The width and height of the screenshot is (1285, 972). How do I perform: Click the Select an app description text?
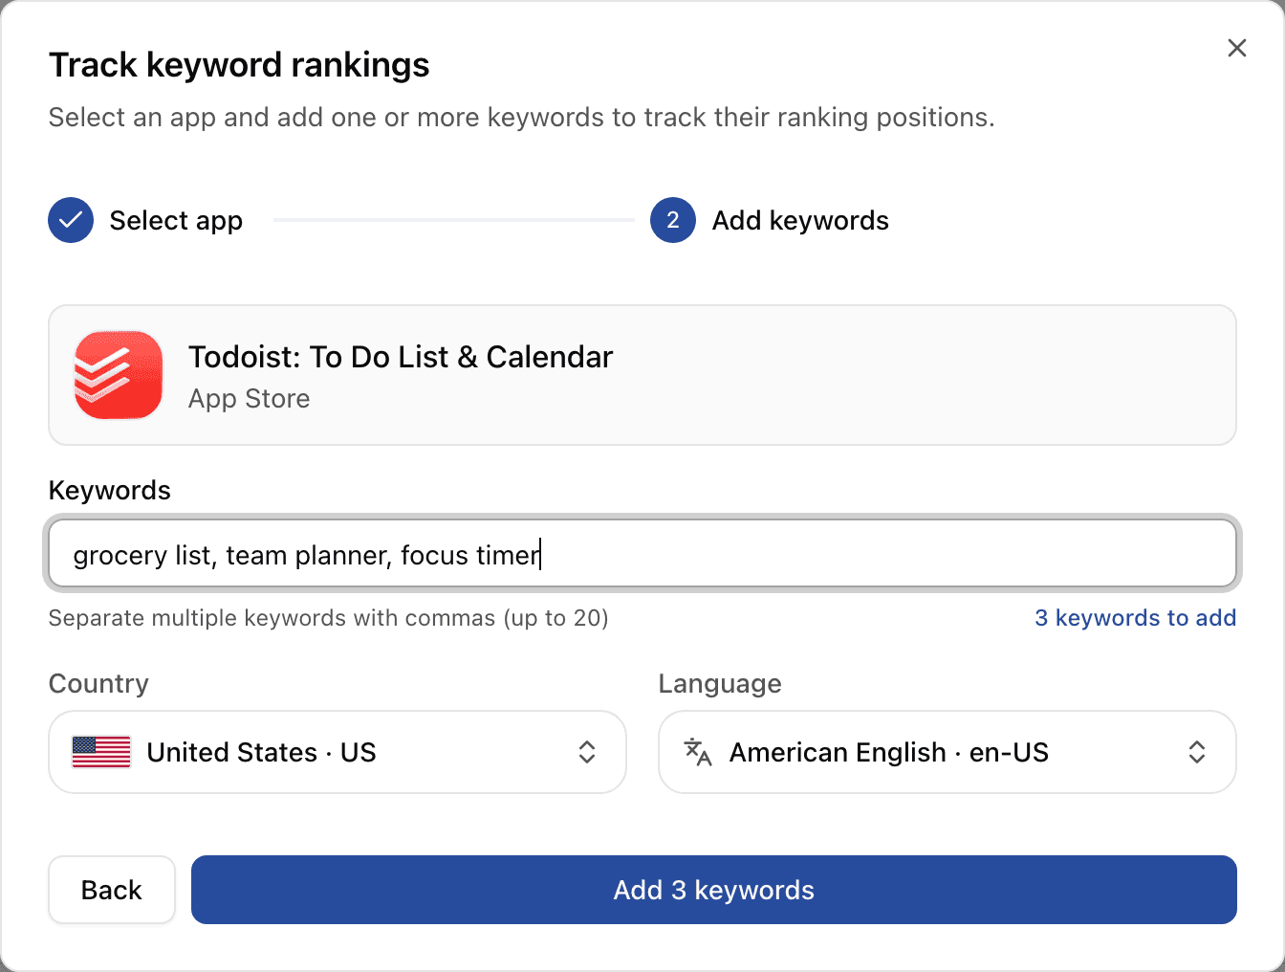pyautogui.click(x=522, y=118)
